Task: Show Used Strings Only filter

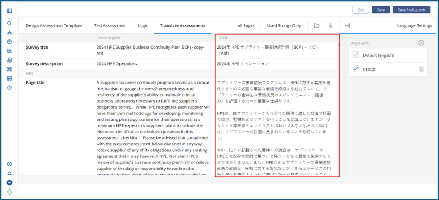Action: coord(284,26)
